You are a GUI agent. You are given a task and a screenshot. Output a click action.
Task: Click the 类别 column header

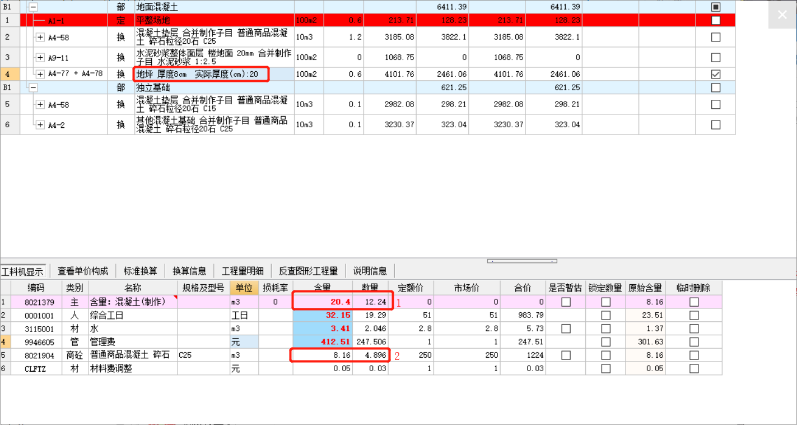coord(74,288)
